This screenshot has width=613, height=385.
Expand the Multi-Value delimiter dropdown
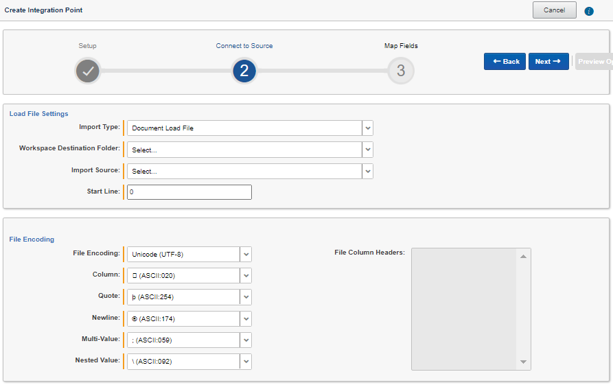coord(189,340)
